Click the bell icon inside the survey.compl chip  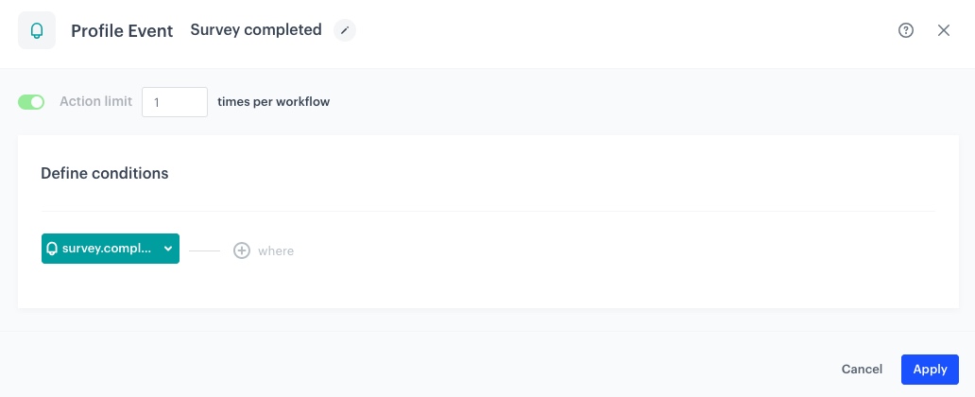(52, 249)
